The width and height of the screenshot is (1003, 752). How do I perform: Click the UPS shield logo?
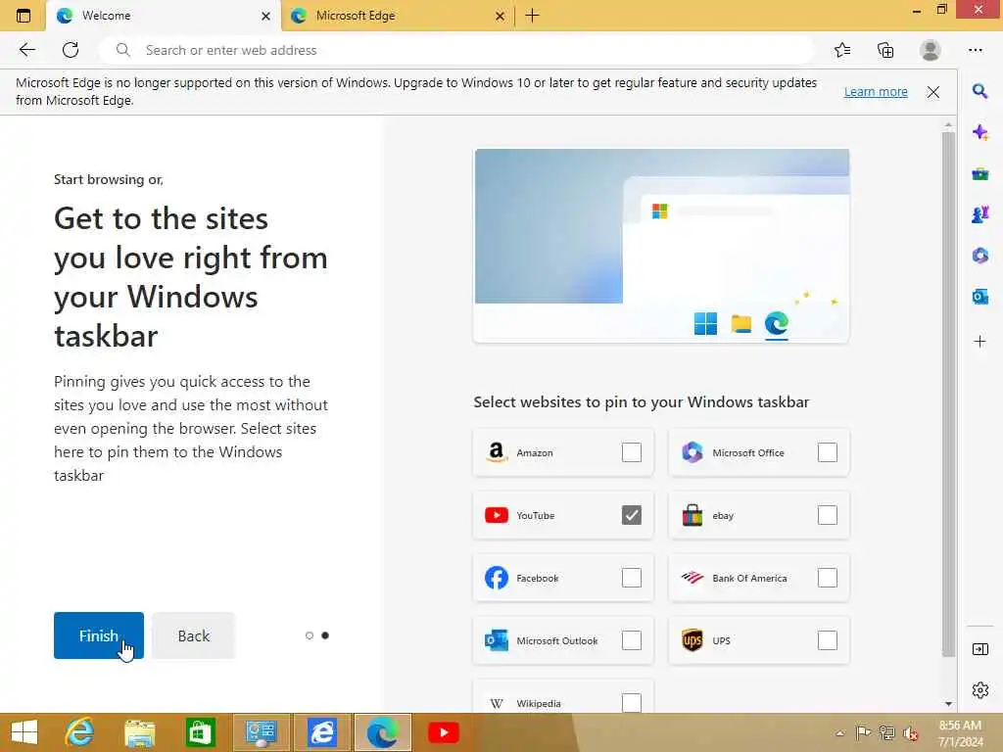pyautogui.click(x=693, y=640)
